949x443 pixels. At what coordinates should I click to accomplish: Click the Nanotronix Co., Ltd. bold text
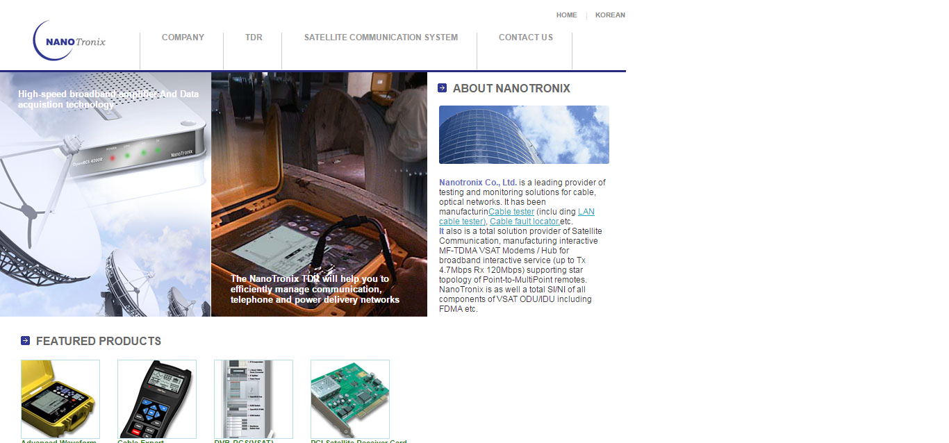pos(477,183)
